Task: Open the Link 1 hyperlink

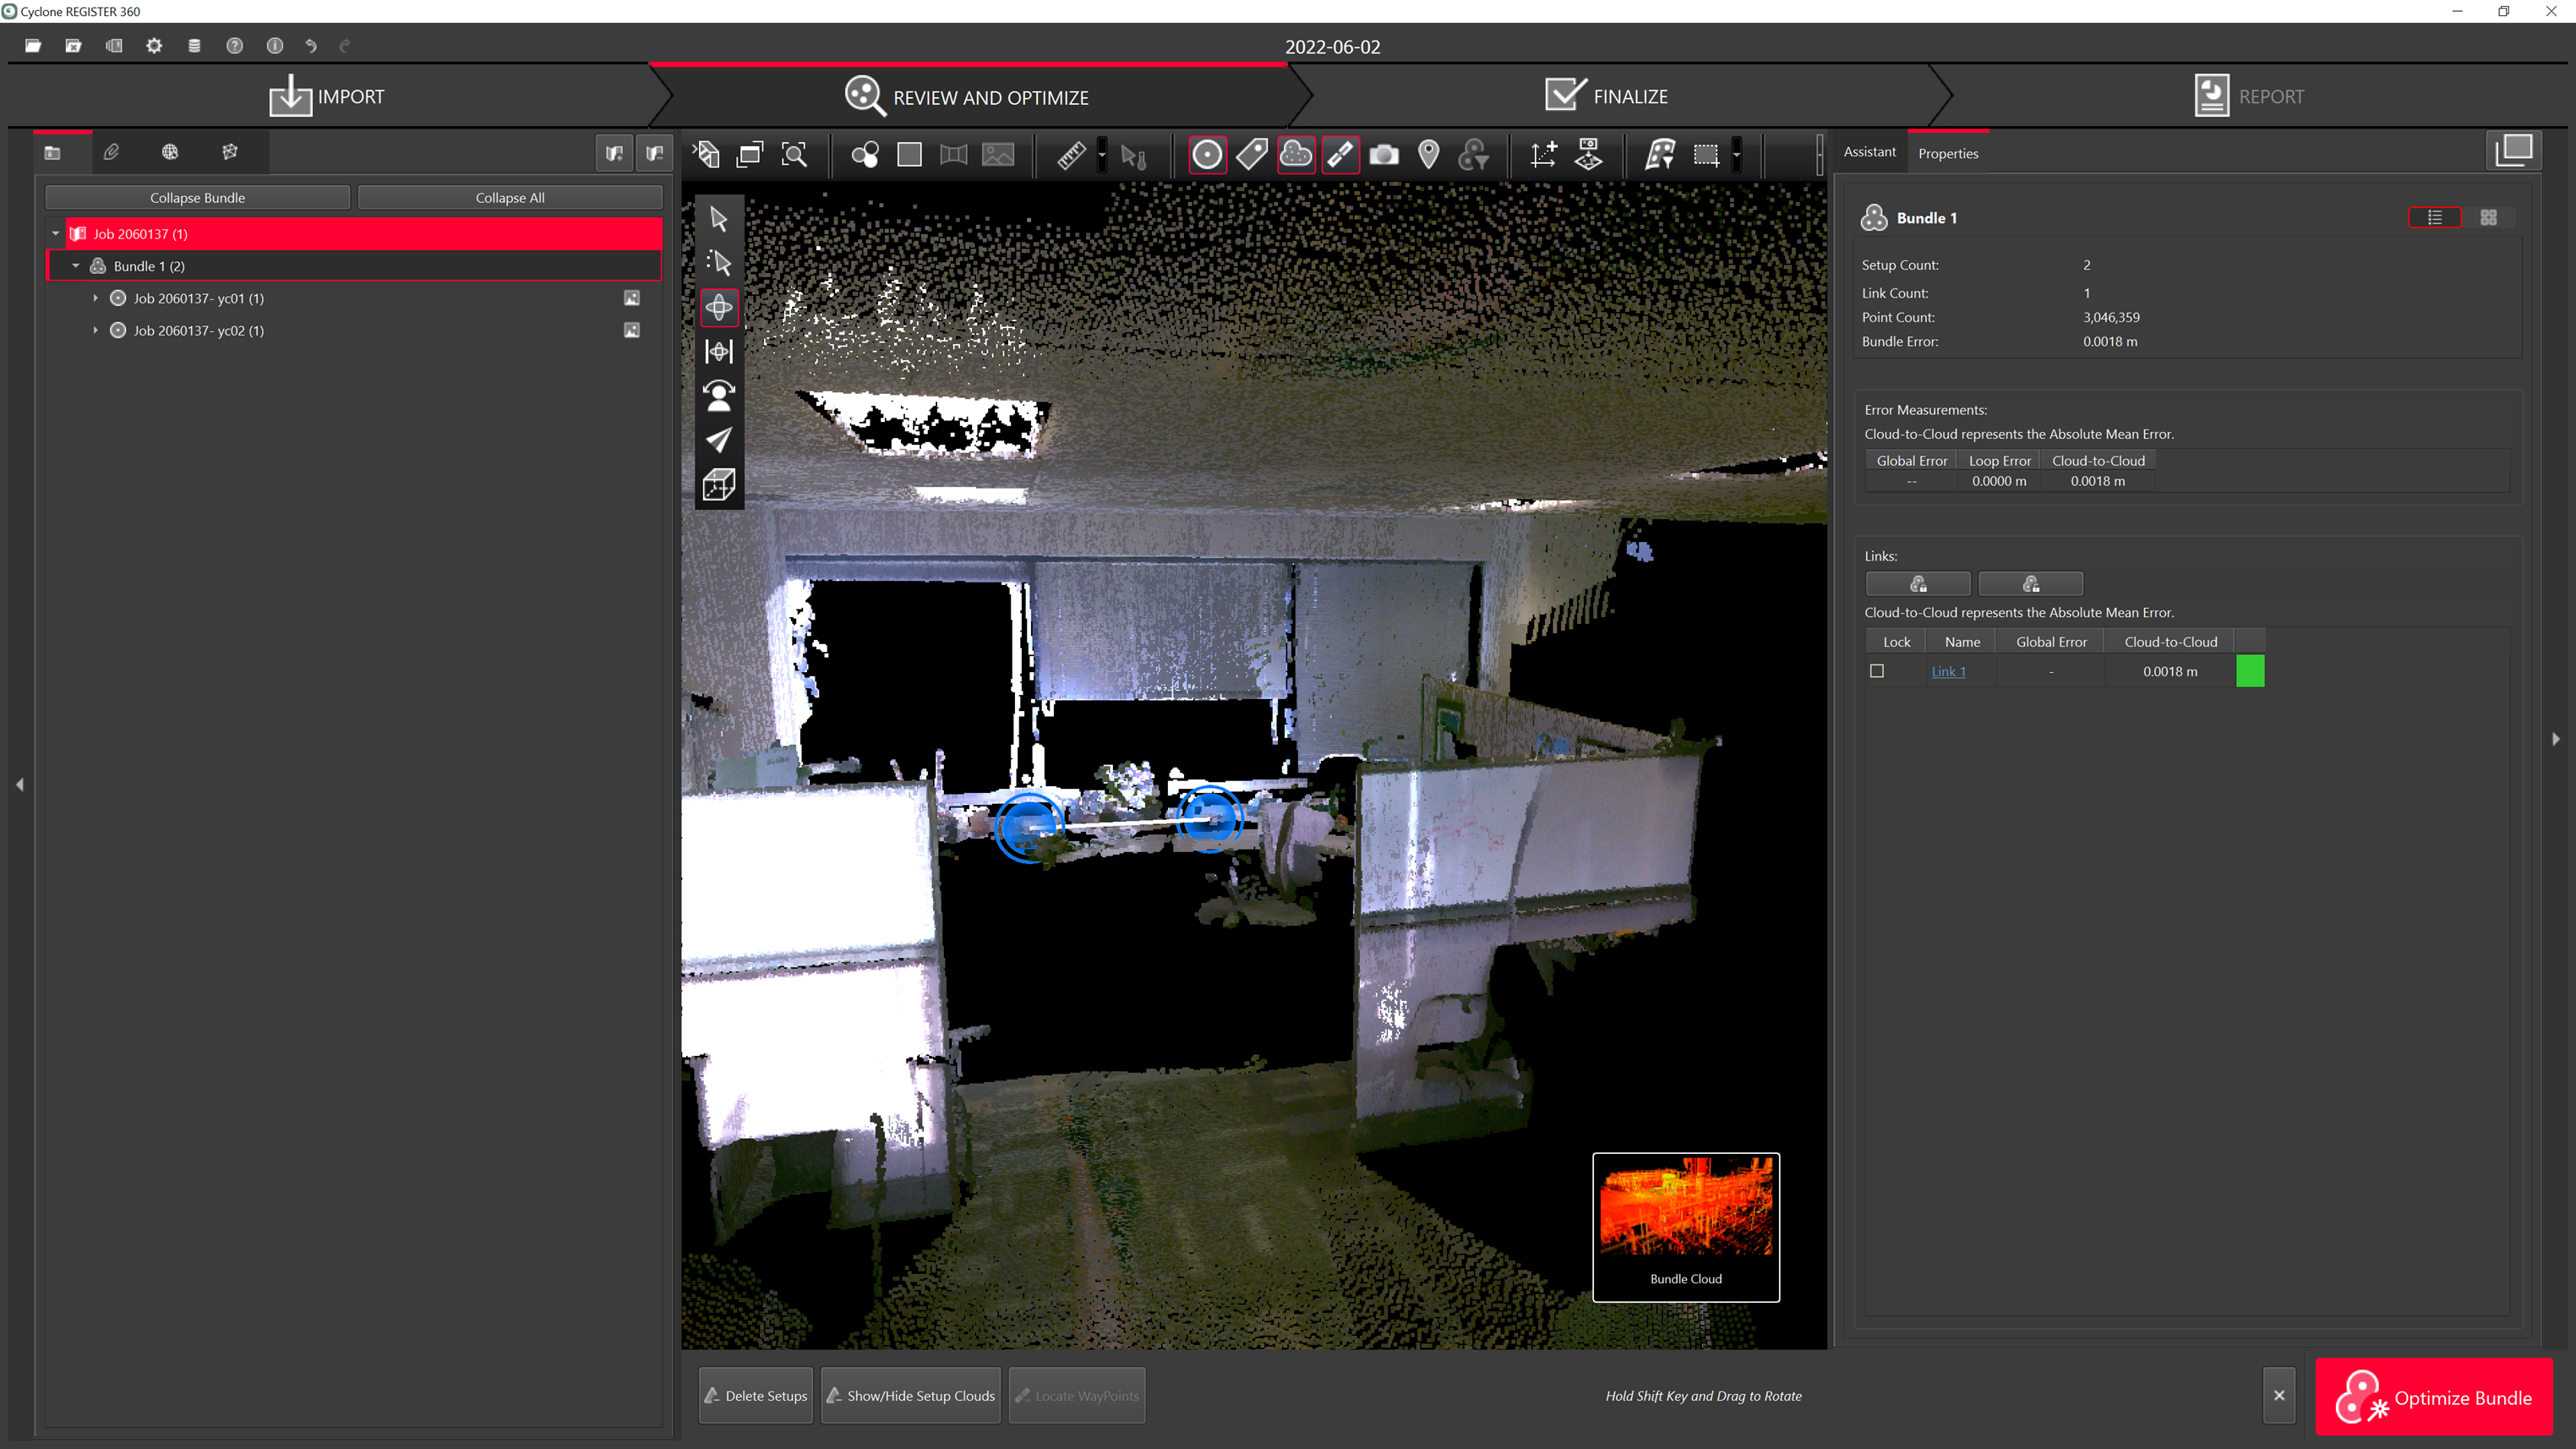Action: click(x=1948, y=671)
